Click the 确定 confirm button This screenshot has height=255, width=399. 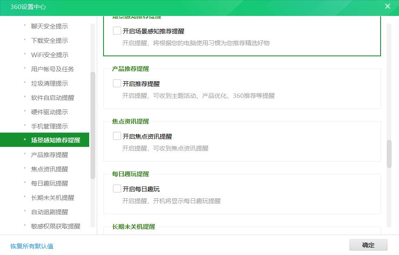coord(367,245)
